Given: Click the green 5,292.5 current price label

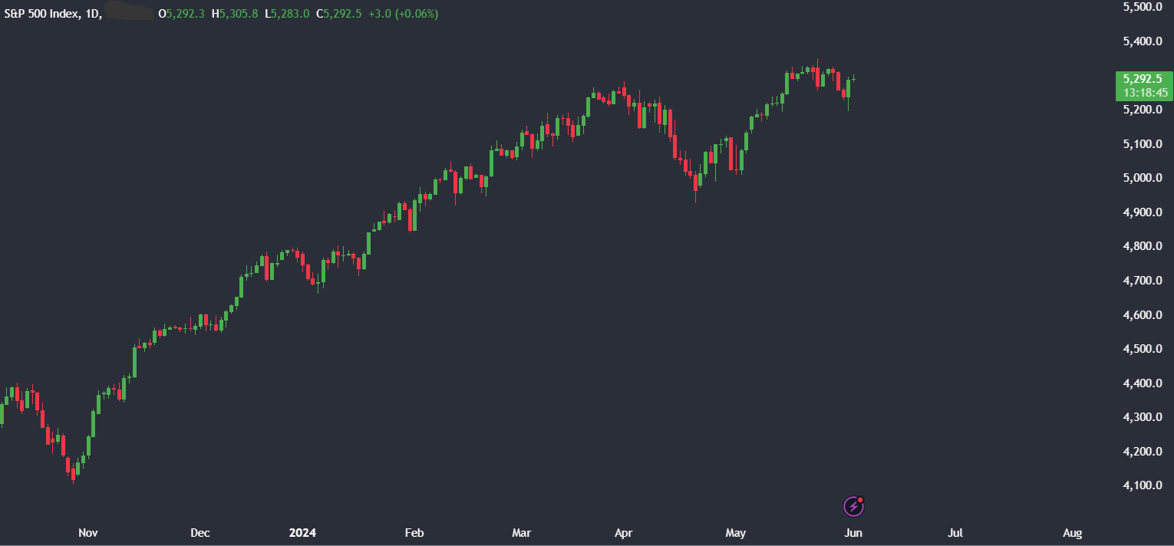Looking at the screenshot, I should [1142, 78].
